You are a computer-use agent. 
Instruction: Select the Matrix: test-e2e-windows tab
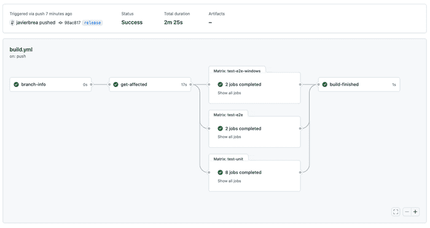coord(237,71)
